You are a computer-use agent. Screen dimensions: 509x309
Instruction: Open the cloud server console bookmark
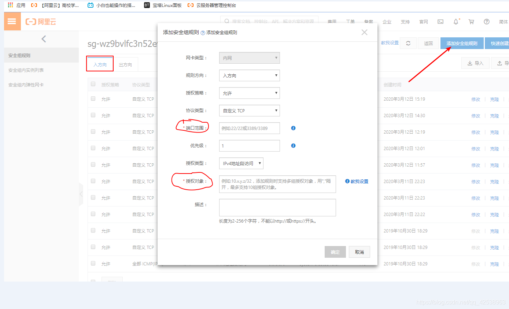click(211, 5)
